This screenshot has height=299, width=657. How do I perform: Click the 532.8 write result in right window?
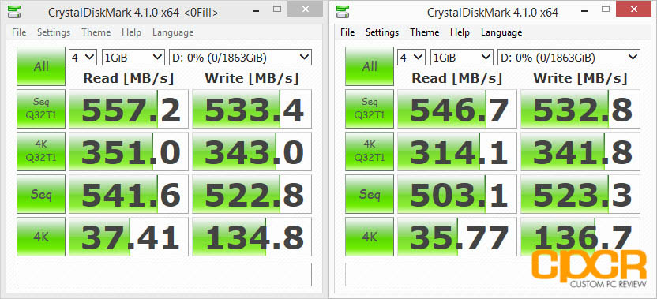[580, 109]
